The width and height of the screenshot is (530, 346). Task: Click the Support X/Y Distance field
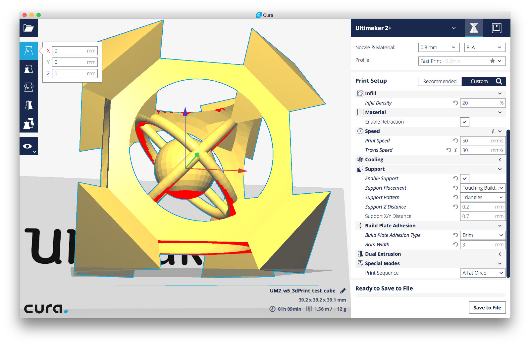[483, 216]
